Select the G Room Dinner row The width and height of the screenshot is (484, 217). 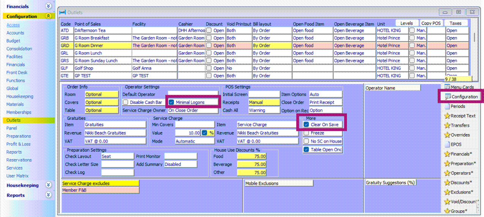[x=264, y=46]
